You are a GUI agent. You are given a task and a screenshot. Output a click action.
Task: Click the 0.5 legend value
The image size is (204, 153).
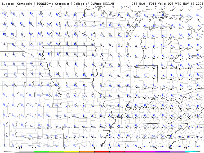click(x=34, y=148)
